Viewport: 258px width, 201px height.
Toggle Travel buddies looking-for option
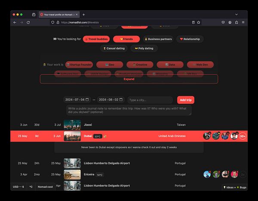tap(96, 39)
